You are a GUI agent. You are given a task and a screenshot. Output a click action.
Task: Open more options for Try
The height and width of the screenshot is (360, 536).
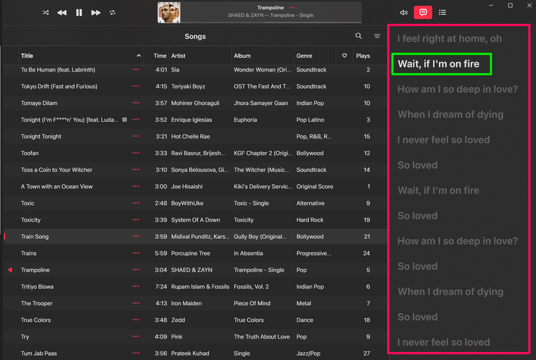[136, 337]
